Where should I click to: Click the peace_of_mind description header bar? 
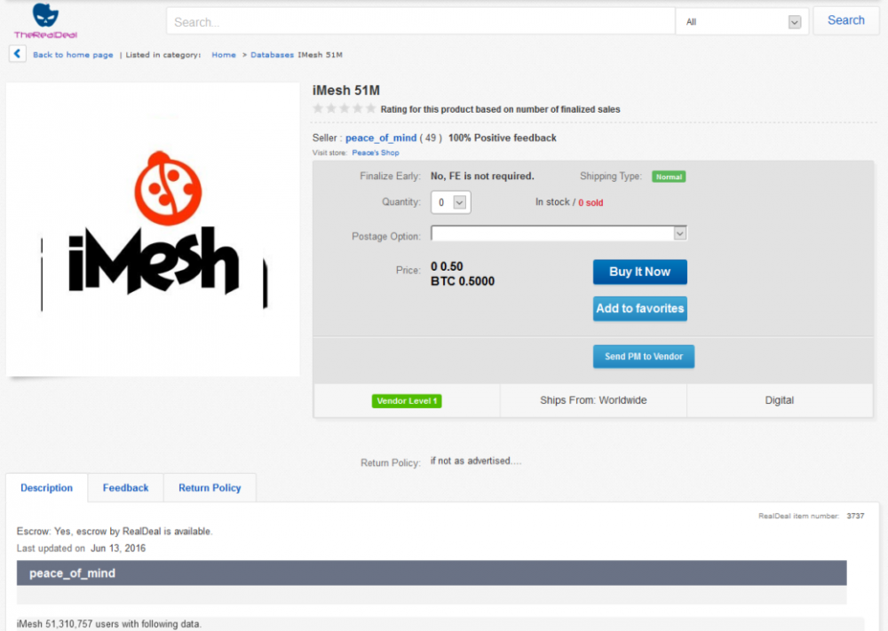point(432,572)
